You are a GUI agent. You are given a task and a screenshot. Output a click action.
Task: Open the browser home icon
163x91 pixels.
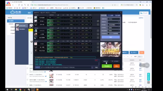pos(22,5)
